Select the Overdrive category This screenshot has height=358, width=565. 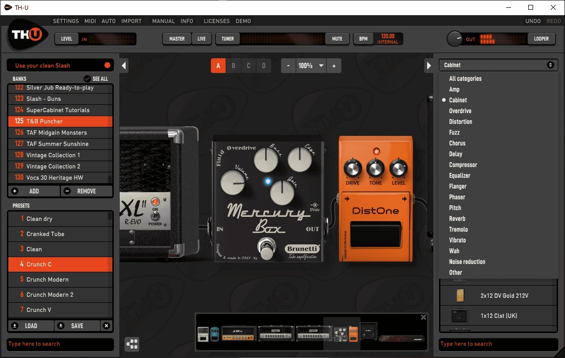460,111
